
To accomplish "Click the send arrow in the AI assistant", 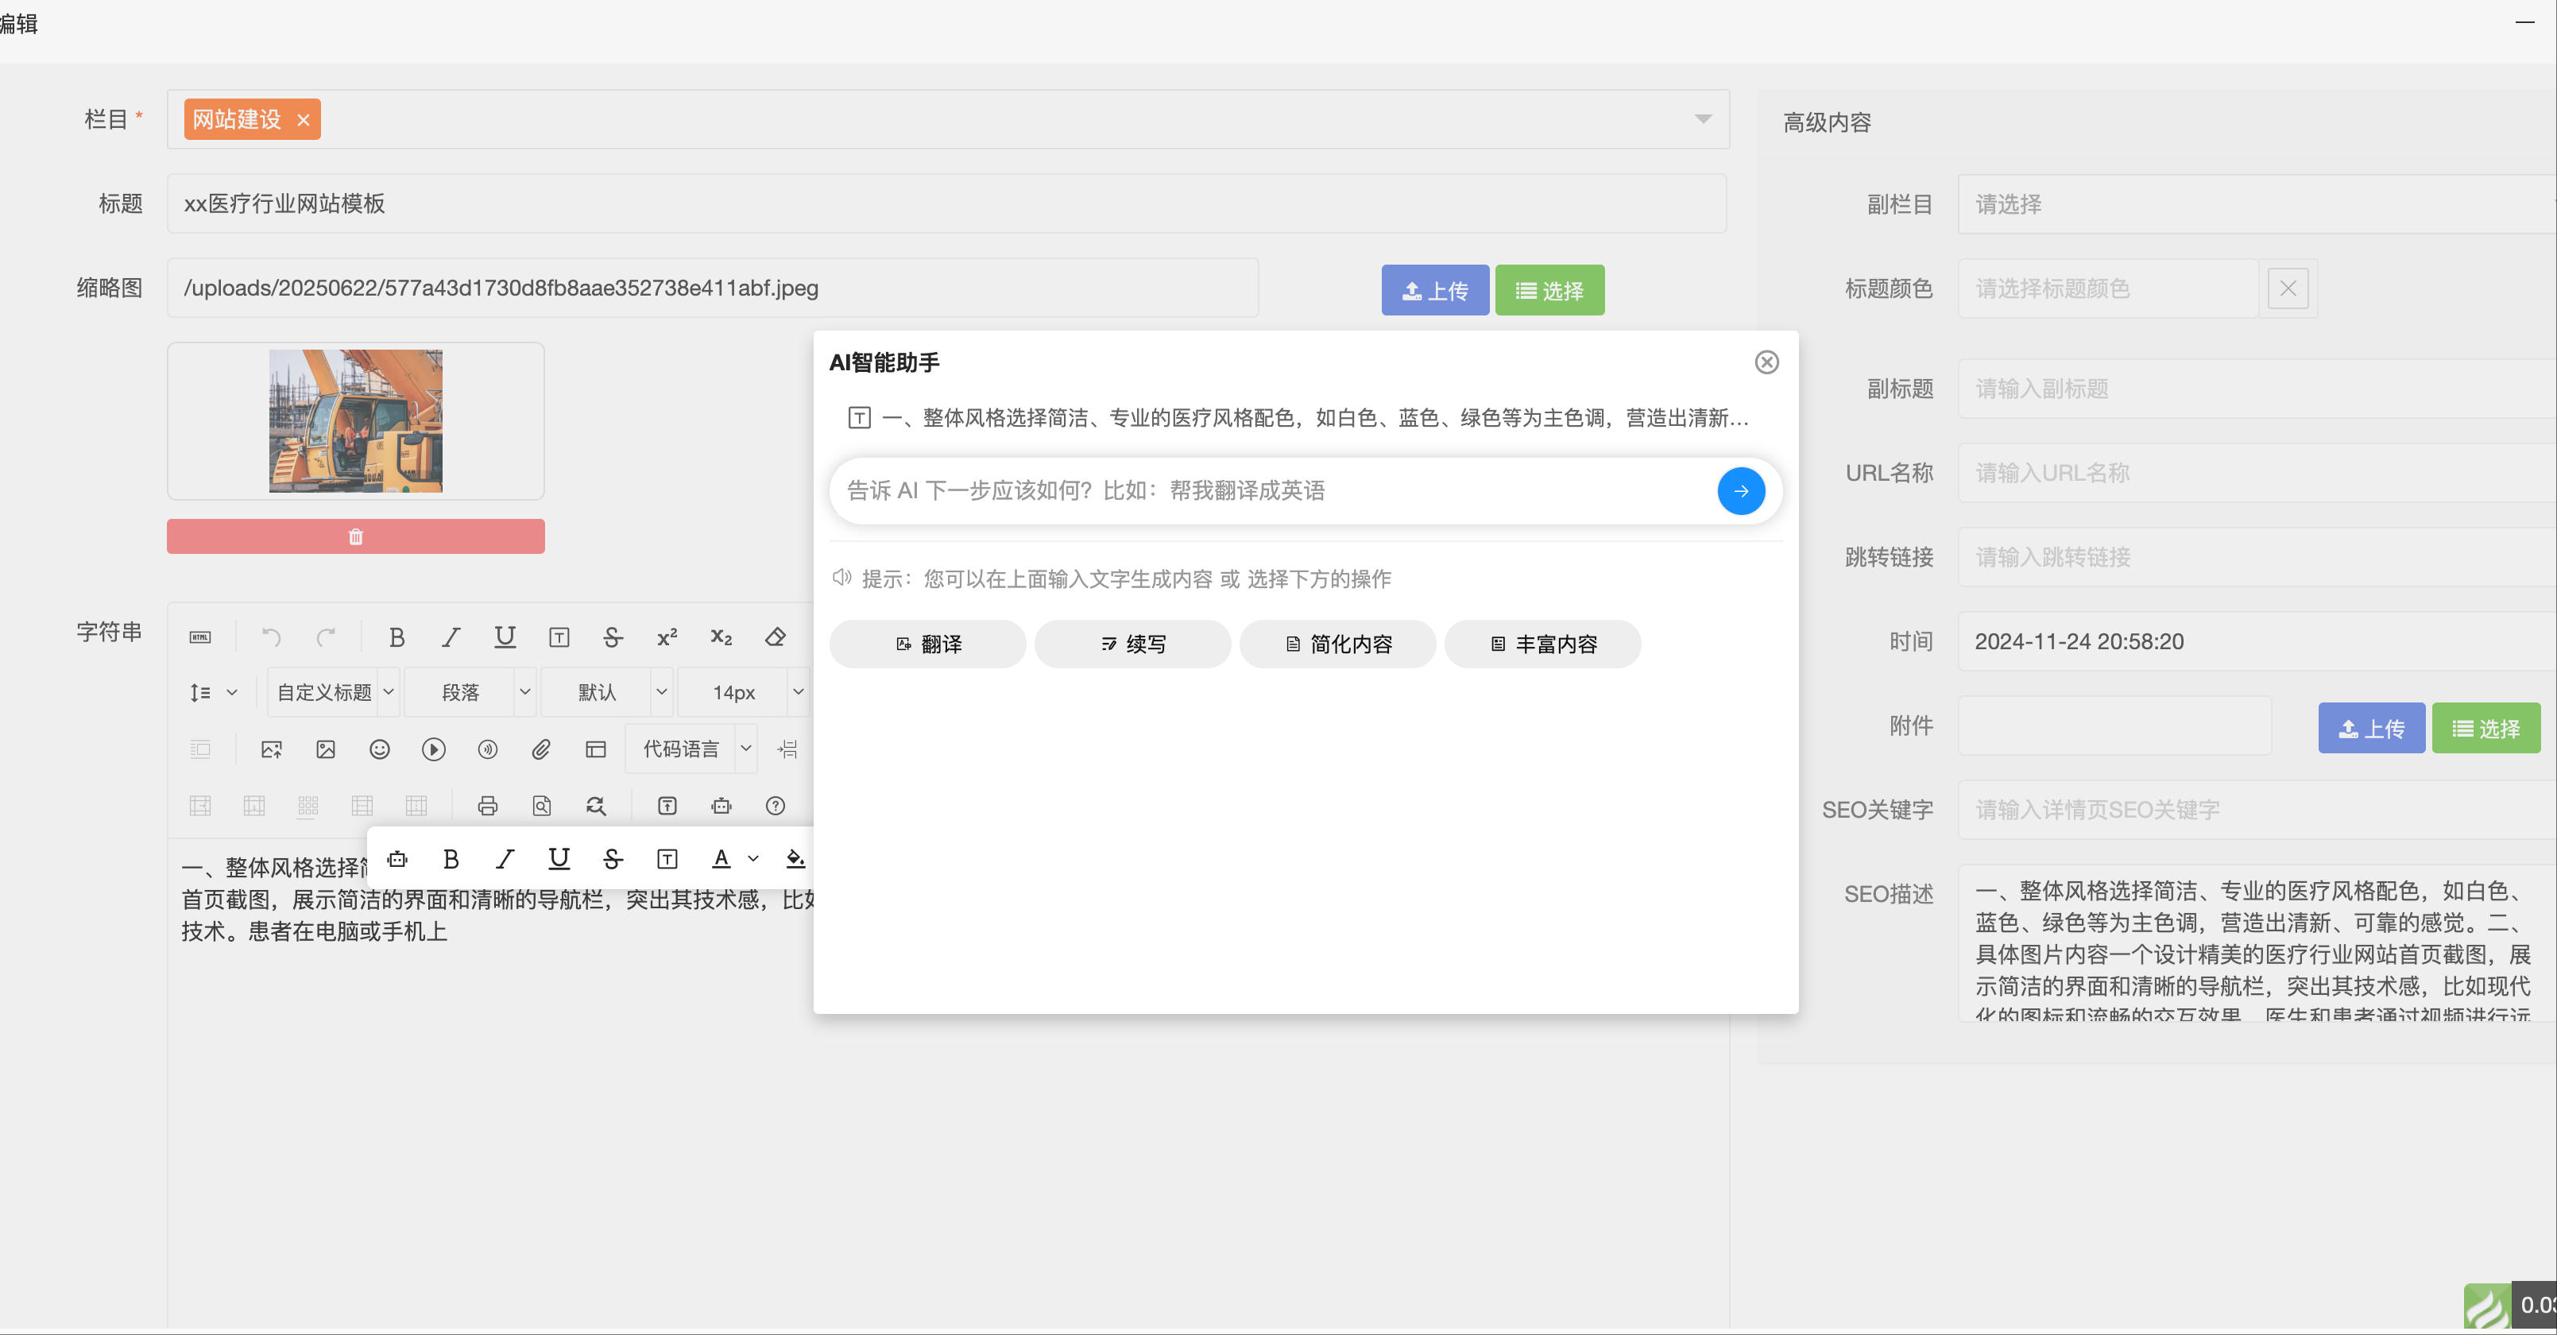I will (1740, 490).
